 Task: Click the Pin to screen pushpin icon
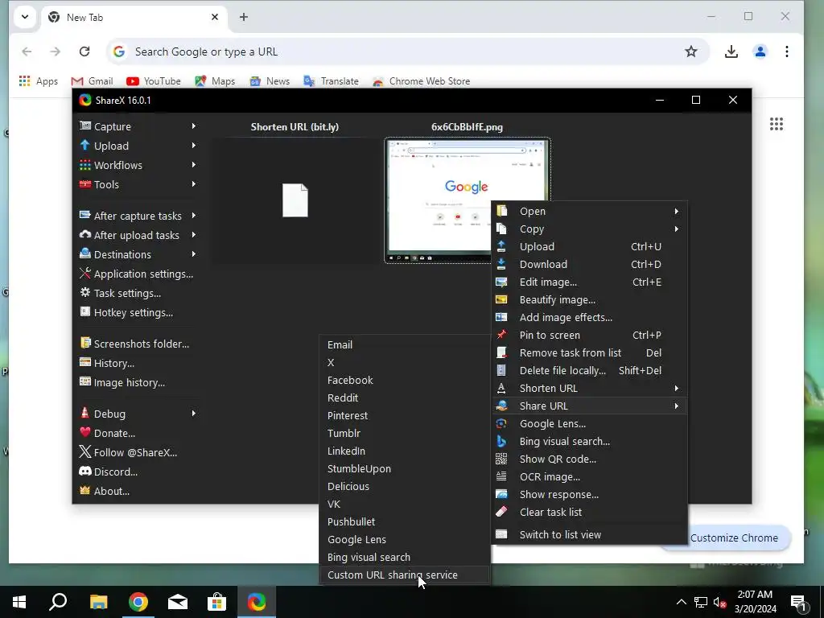501,336
